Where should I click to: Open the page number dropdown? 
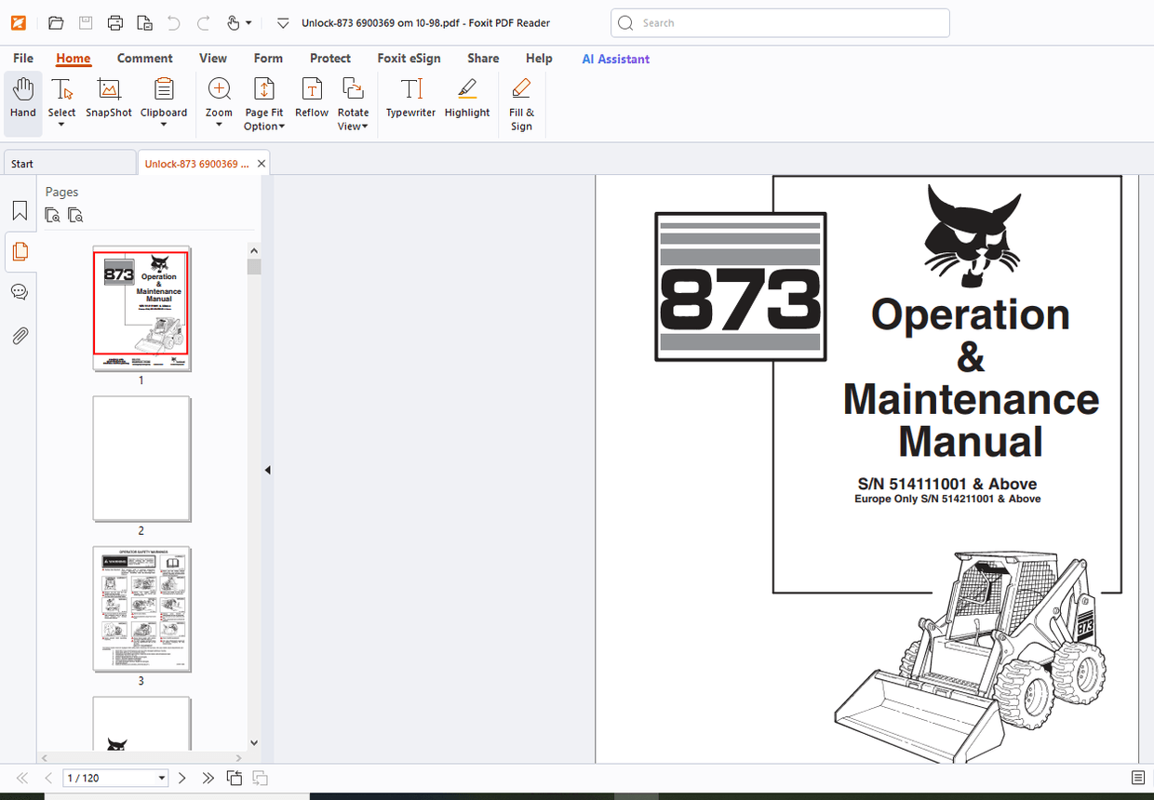click(x=162, y=779)
